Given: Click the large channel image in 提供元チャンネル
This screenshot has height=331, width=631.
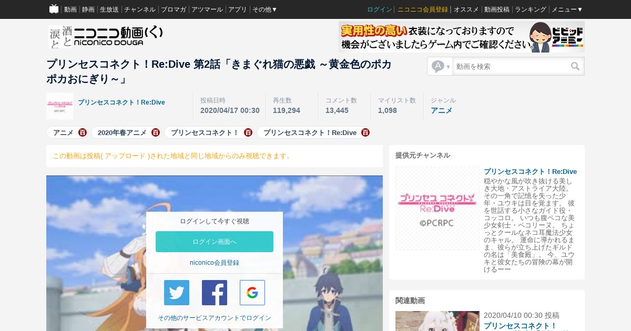Looking at the screenshot, I should (x=437, y=208).
